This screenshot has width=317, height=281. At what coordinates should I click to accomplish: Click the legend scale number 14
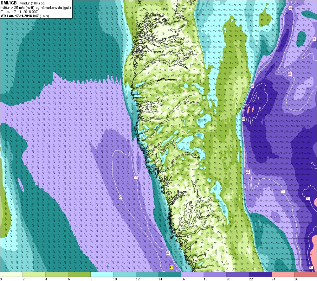coord(160,279)
